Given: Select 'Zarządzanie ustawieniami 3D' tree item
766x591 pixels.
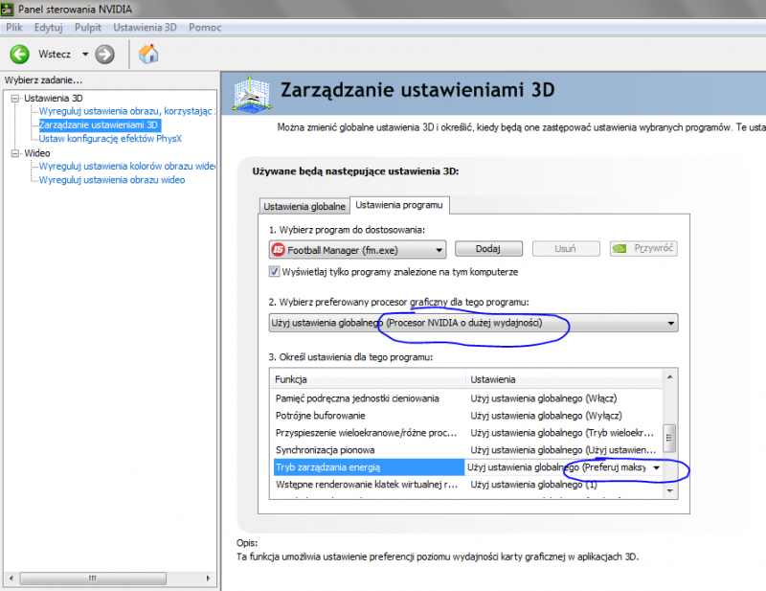Looking at the screenshot, I should tap(100, 125).
